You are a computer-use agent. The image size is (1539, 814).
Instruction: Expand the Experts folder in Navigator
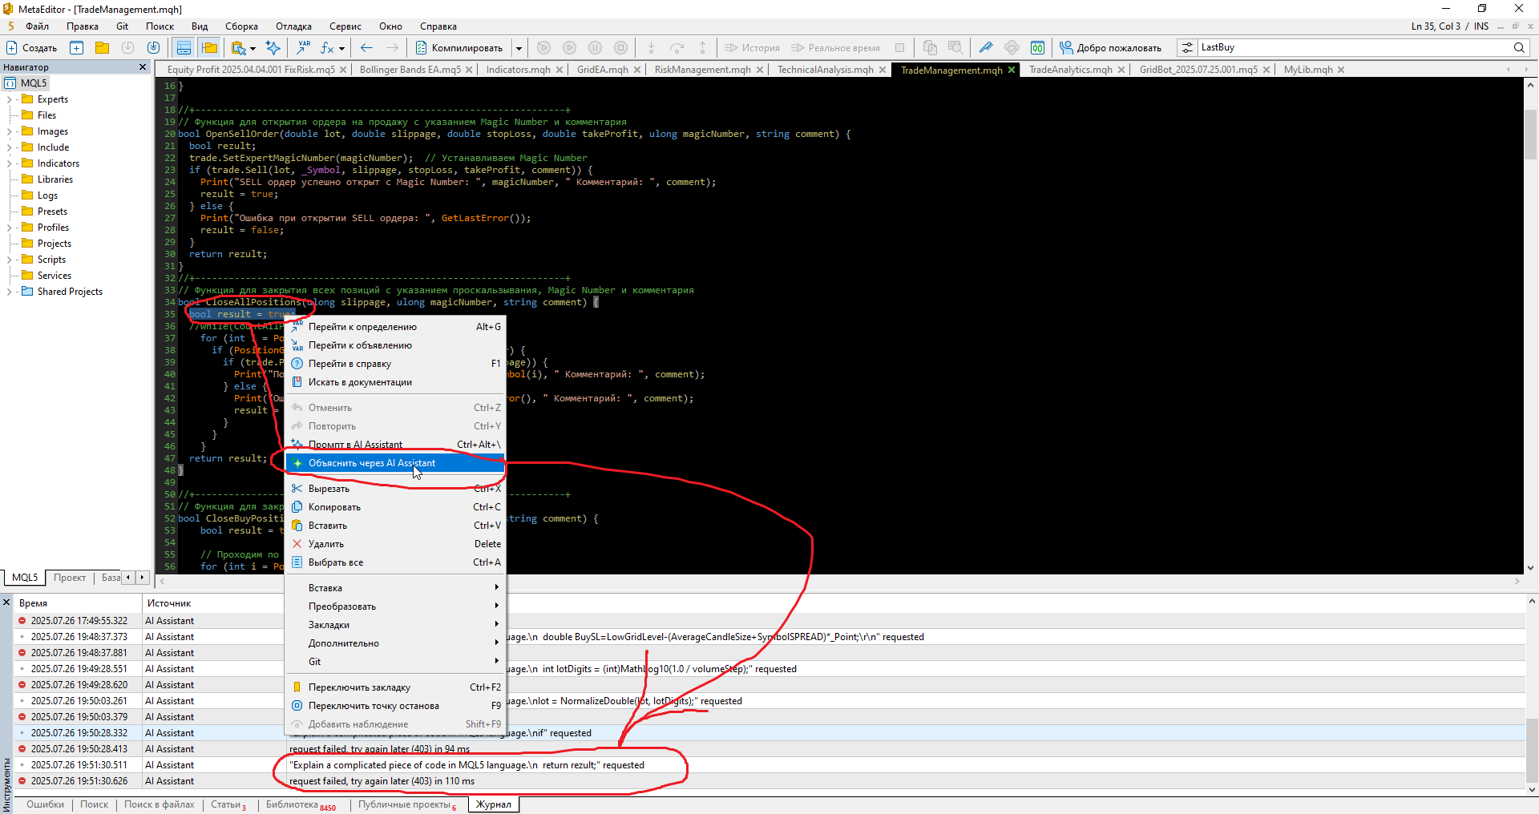click(x=9, y=99)
